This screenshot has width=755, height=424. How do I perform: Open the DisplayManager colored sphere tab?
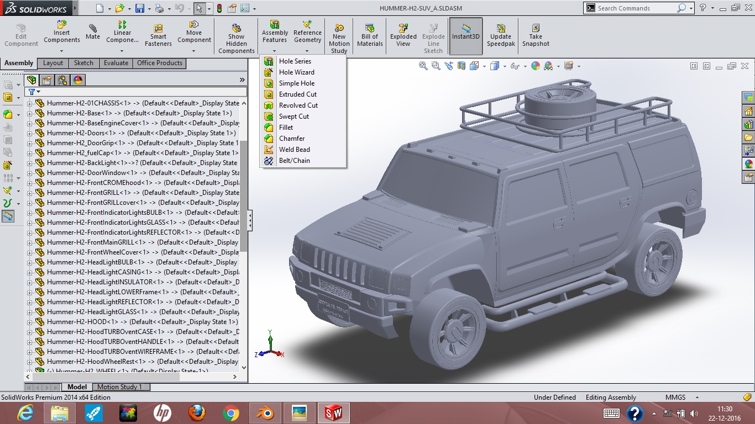point(78,80)
